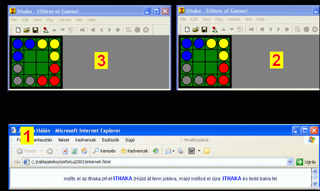Open dropdown arrow next to Edit icon

click(x=199, y=151)
